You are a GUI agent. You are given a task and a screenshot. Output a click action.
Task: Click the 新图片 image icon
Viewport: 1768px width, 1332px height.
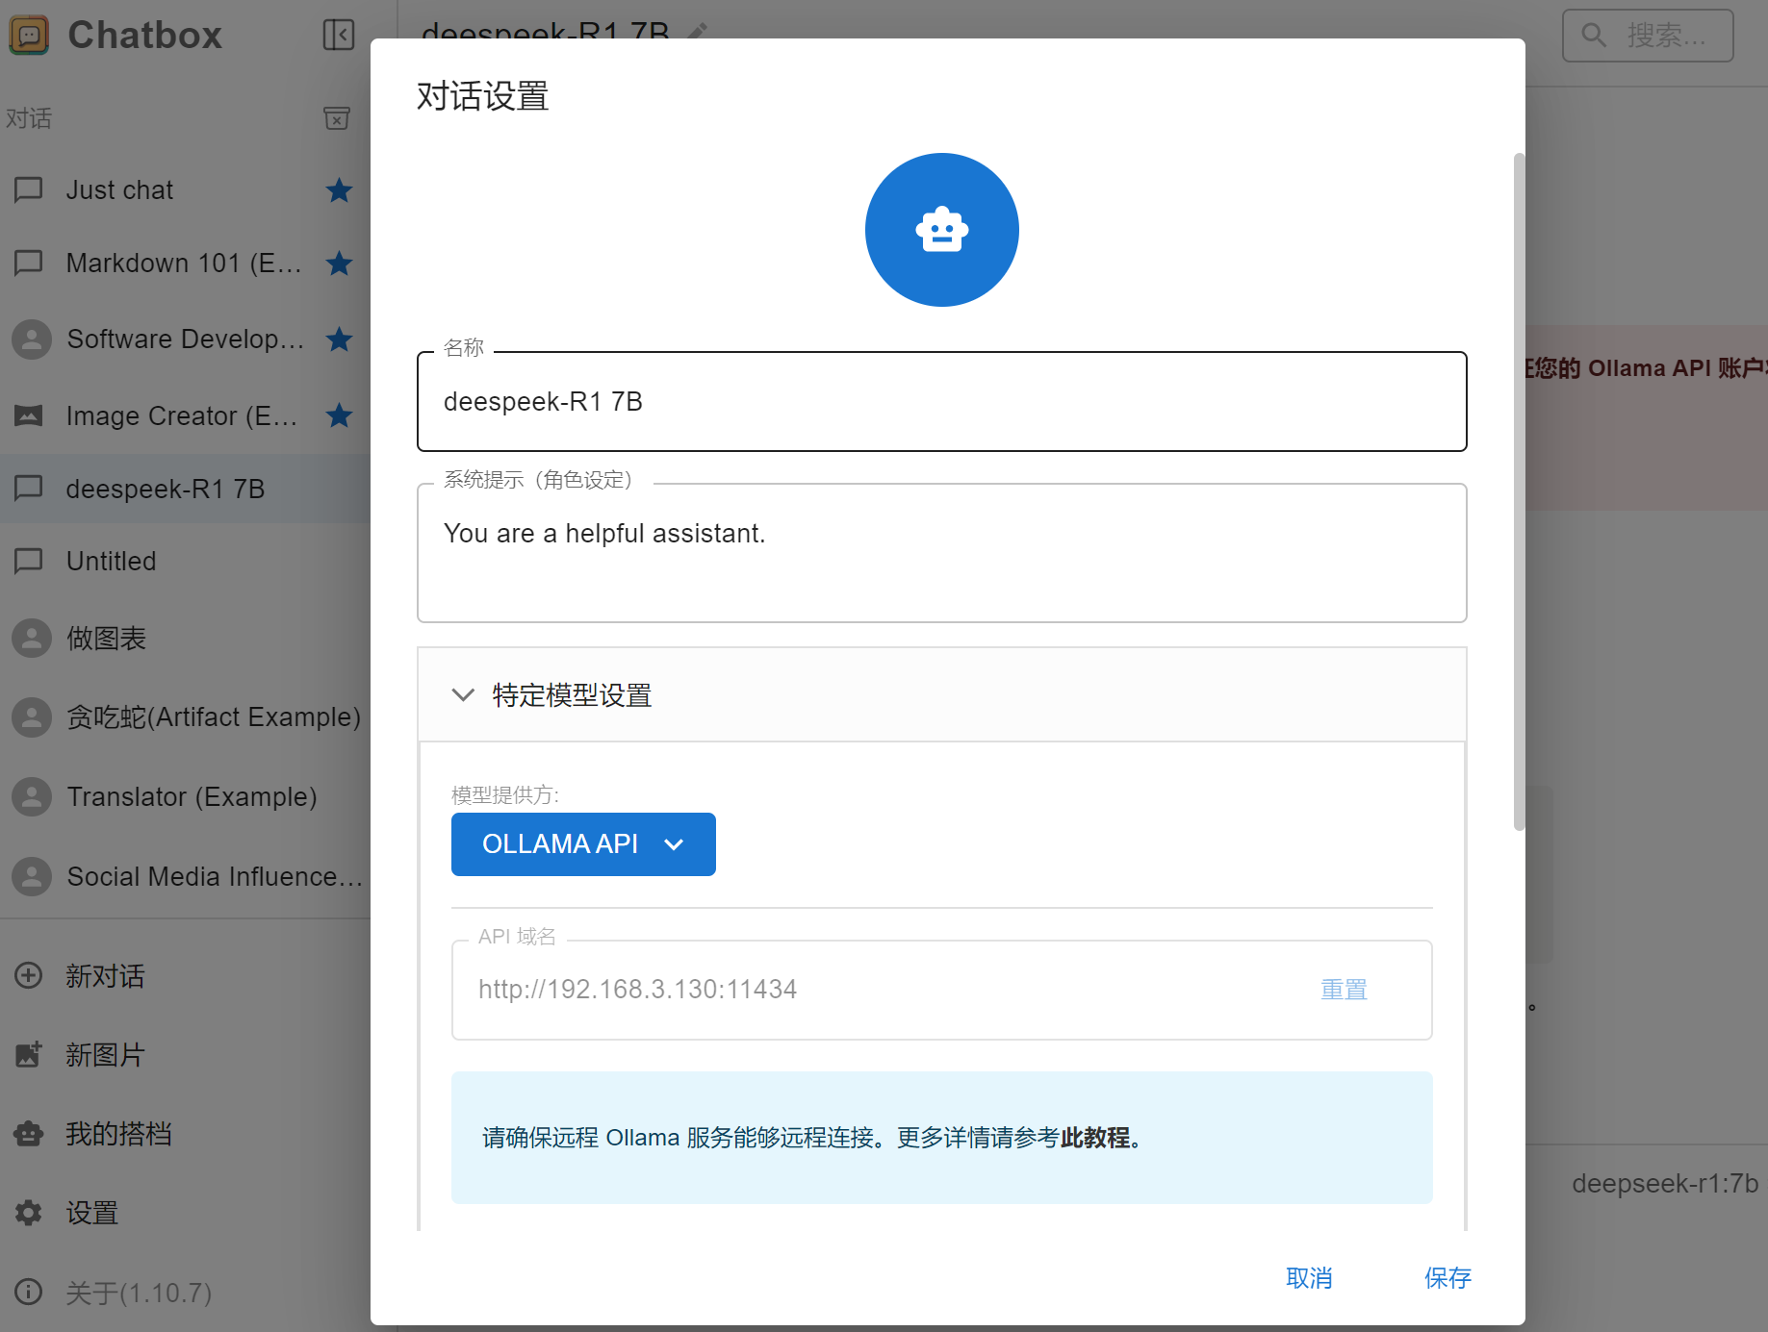tap(29, 1054)
